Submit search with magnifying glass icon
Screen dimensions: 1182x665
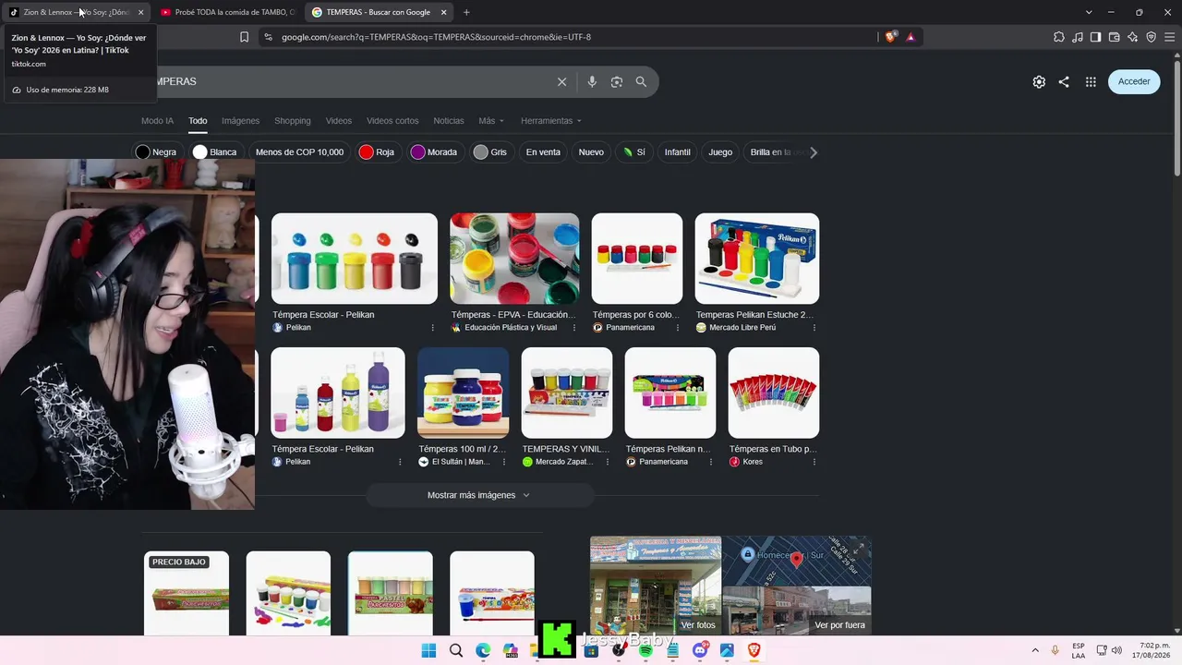click(x=641, y=81)
